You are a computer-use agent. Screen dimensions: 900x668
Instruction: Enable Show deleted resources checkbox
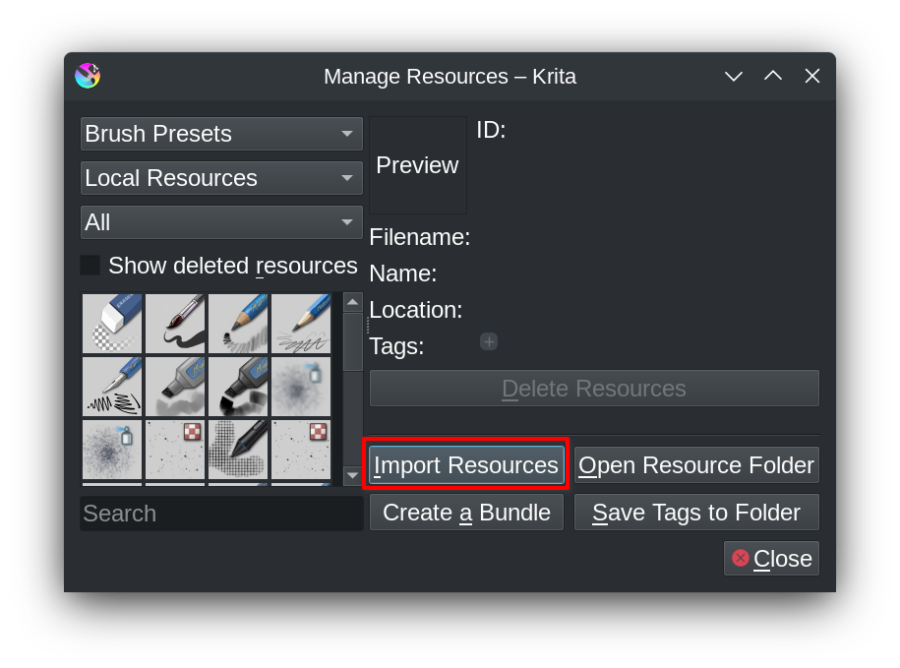pos(90,266)
